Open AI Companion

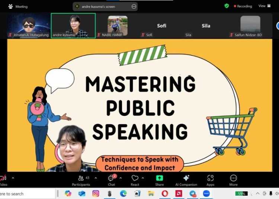(186, 179)
